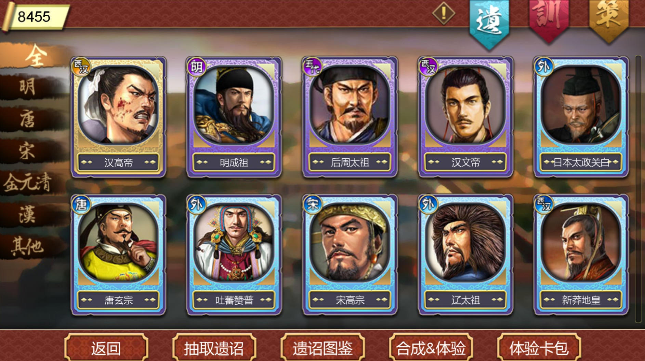Tap the 外 badge on 日本太政关白 card
The width and height of the screenshot is (645, 361).
click(543, 67)
